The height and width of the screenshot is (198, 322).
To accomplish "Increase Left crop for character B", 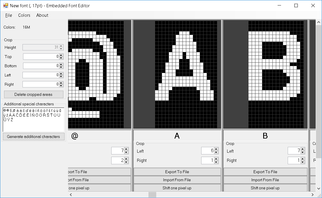I will [303, 150].
